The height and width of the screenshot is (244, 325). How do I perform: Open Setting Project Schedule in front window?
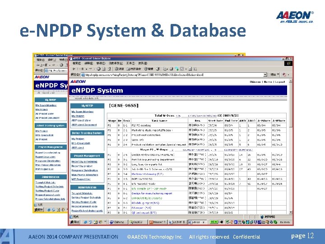click(x=86, y=197)
